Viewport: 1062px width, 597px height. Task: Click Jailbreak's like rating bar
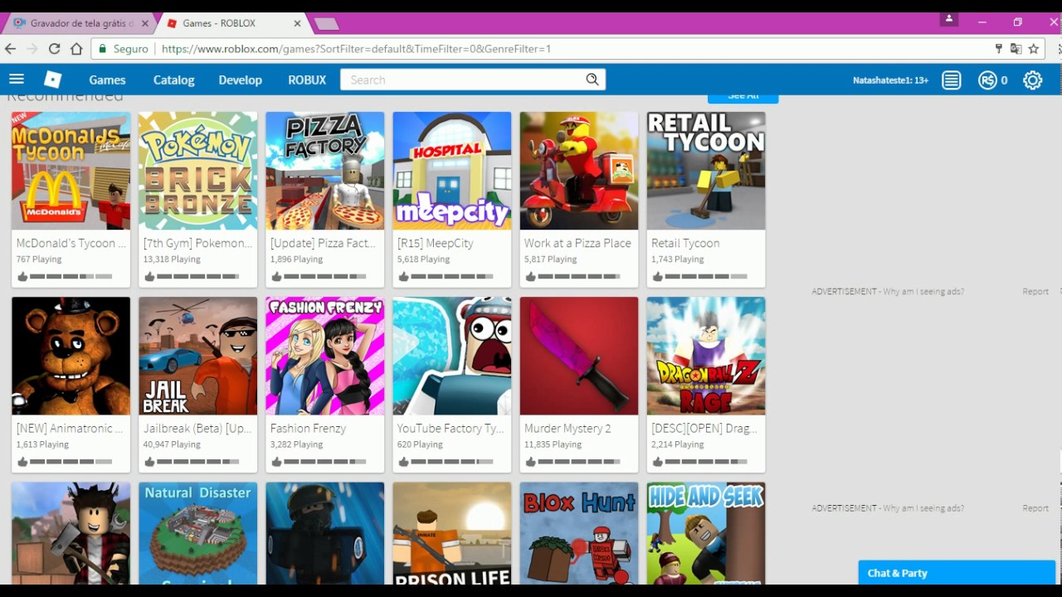(x=197, y=462)
